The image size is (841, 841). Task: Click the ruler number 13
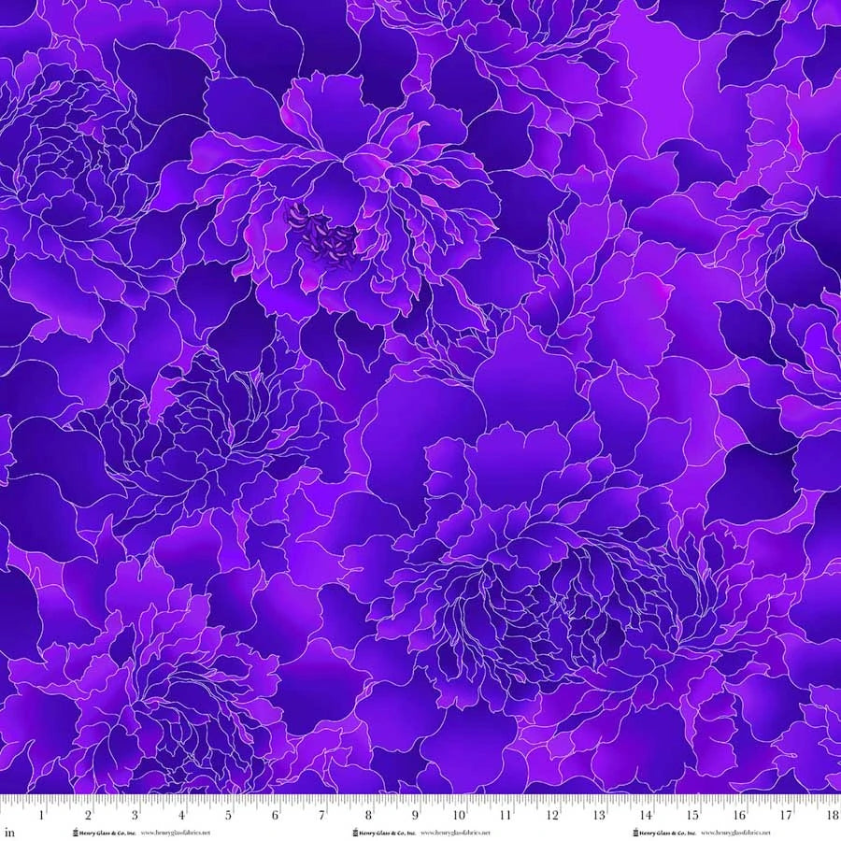click(x=599, y=816)
